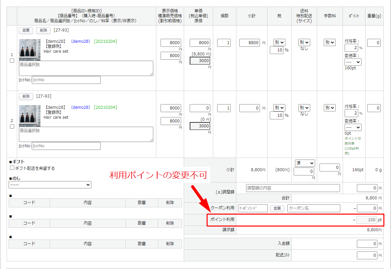Viewport: 391px width, 269px height.
Task: Open row 1 tax type dropdown
Action: pos(279,42)
